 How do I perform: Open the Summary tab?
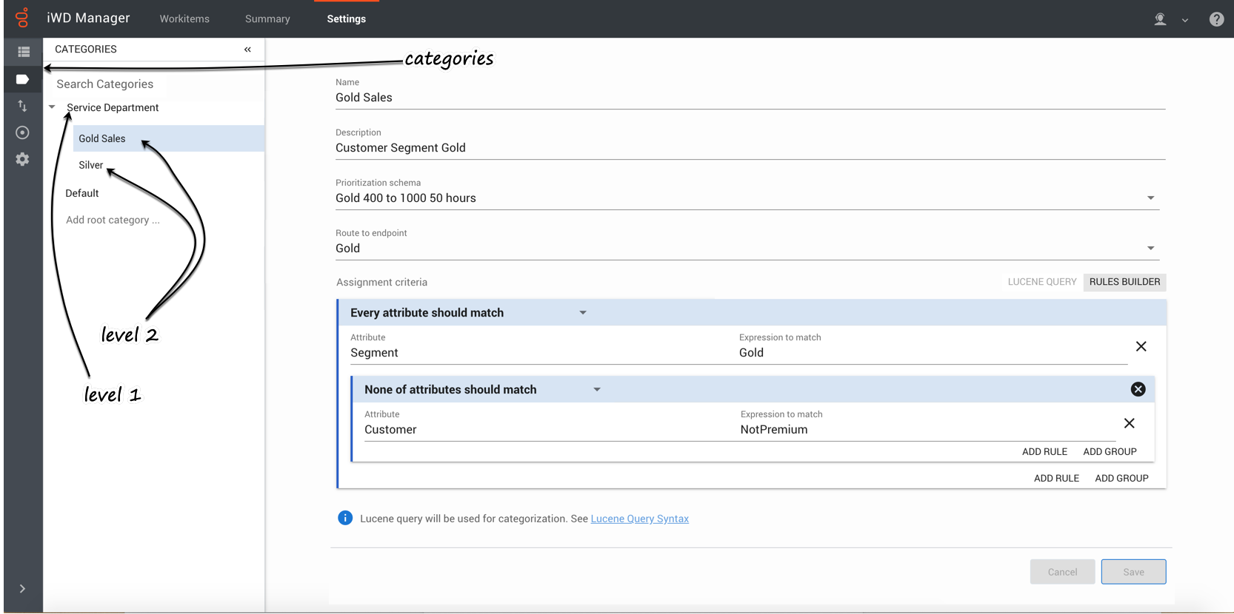click(x=267, y=19)
